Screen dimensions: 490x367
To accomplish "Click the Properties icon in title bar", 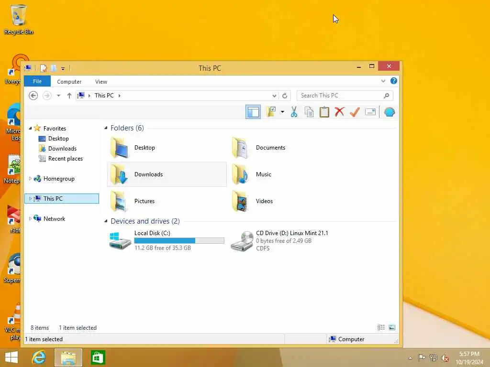I will [x=44, y=68].
